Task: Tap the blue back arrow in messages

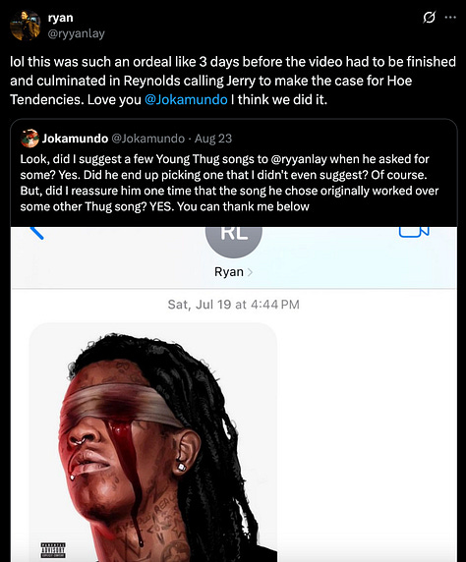Action: (x=36, y=233)
